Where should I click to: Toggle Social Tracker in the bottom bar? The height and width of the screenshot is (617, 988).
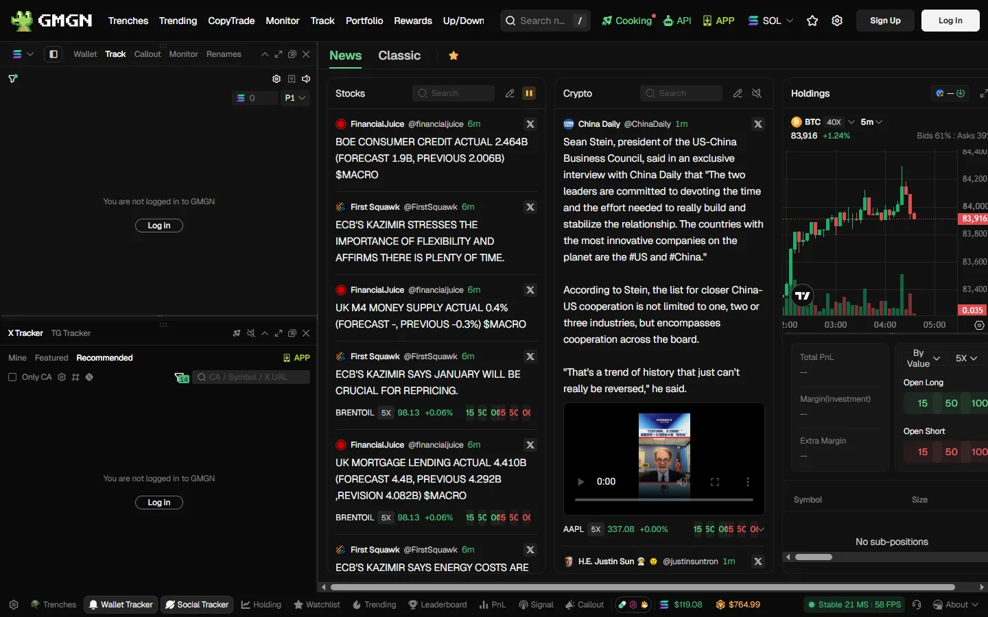pos(197,605)
